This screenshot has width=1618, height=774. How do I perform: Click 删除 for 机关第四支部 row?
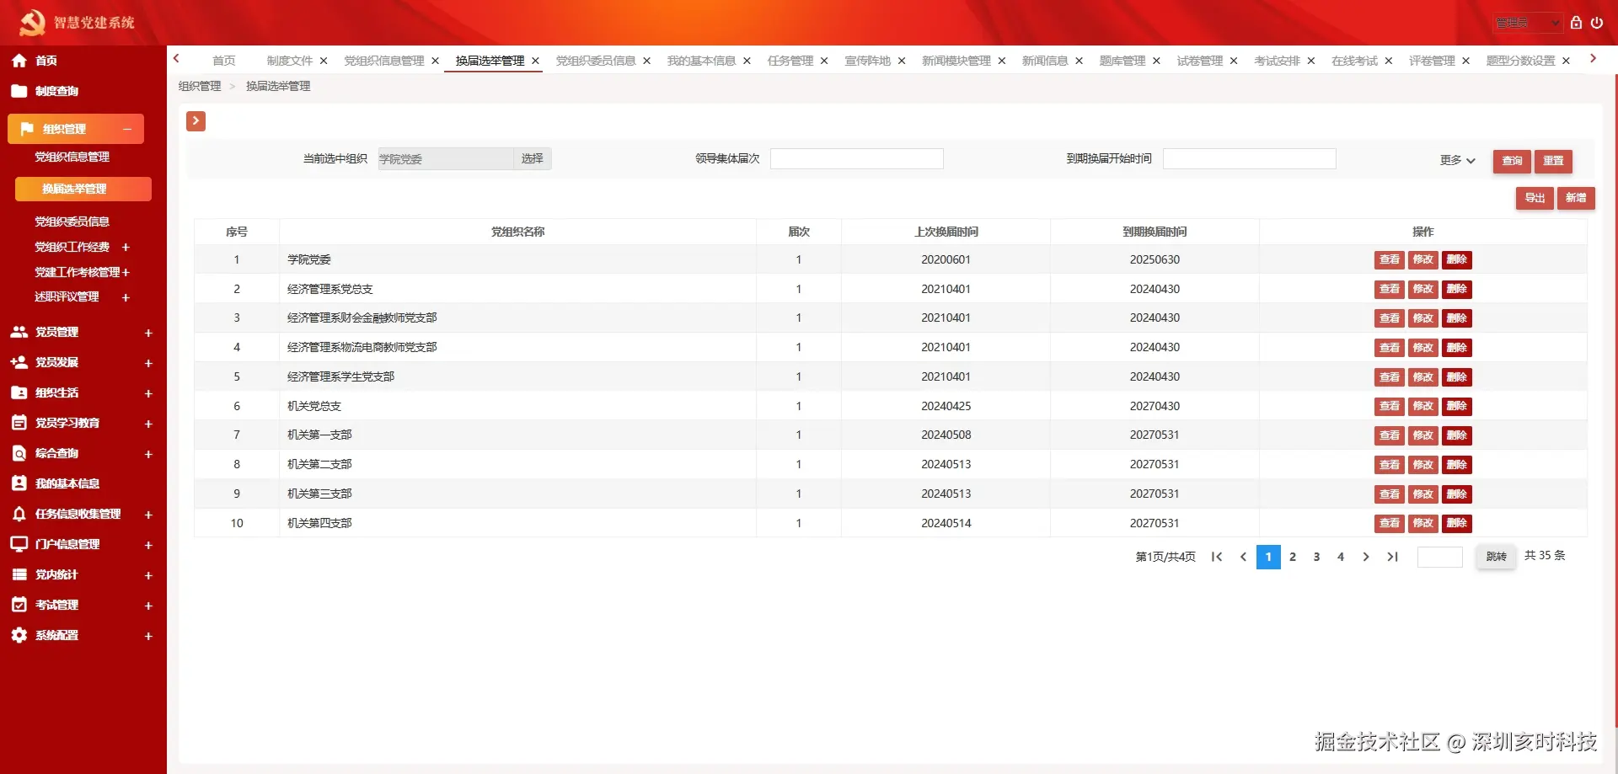(1457, 523)
